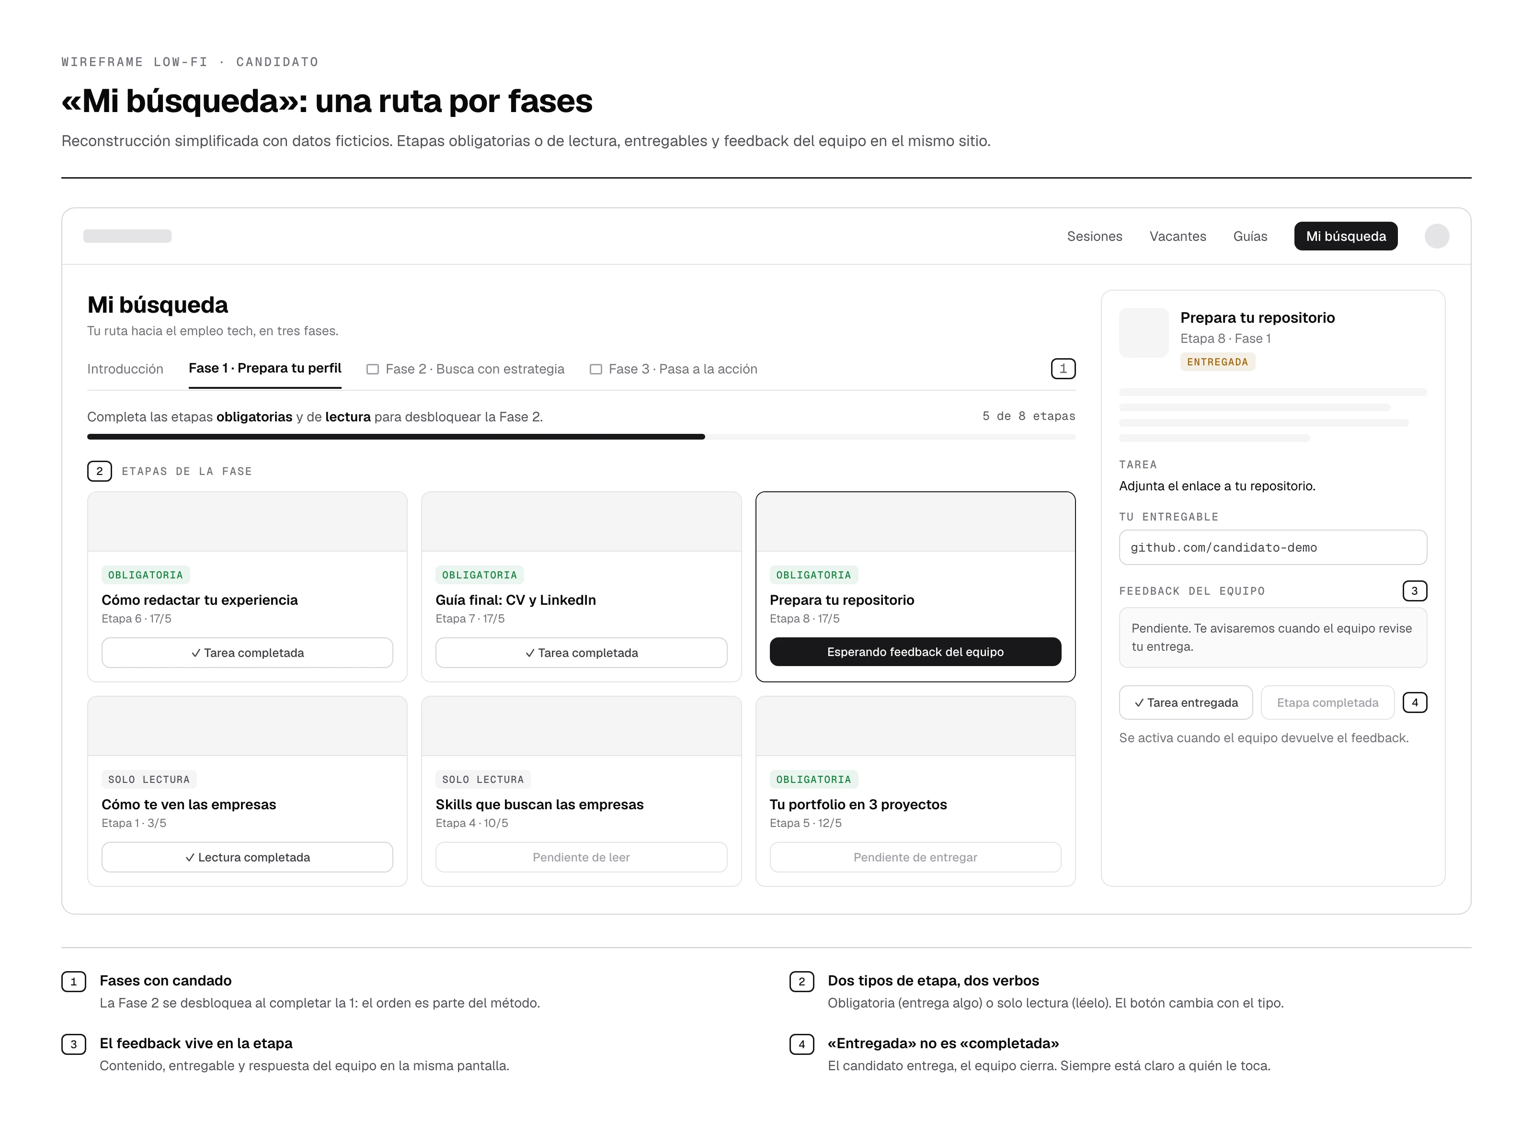Click the card title Cómo te ven las empresas
The width and height of the screenshot is (1533, 1132).
(189, 804)
